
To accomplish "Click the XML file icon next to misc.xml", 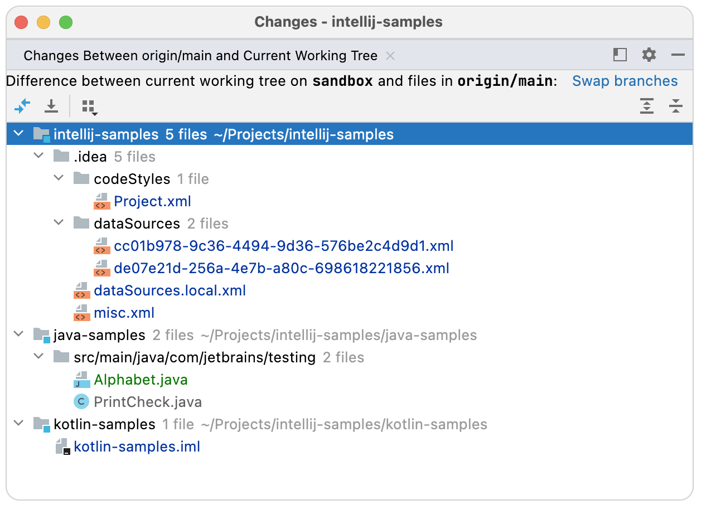I will click(x=81, y=312).
